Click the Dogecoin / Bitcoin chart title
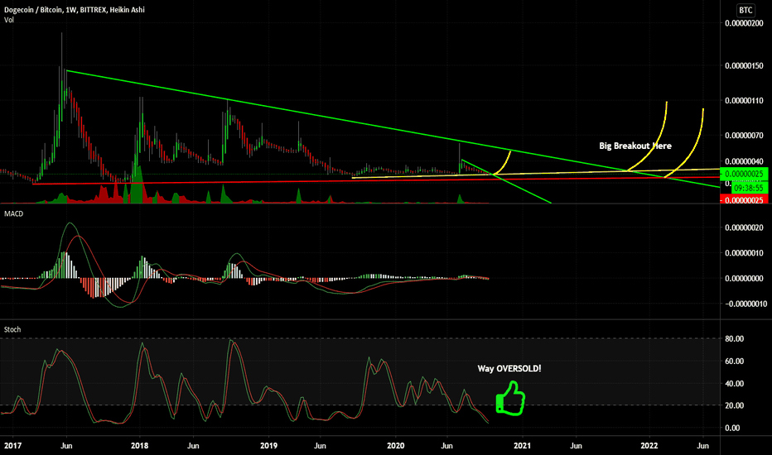This screenshot has height=455, width=772. click(x=75, y=9)
